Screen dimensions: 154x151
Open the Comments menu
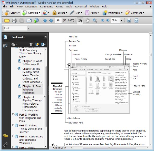46,7
